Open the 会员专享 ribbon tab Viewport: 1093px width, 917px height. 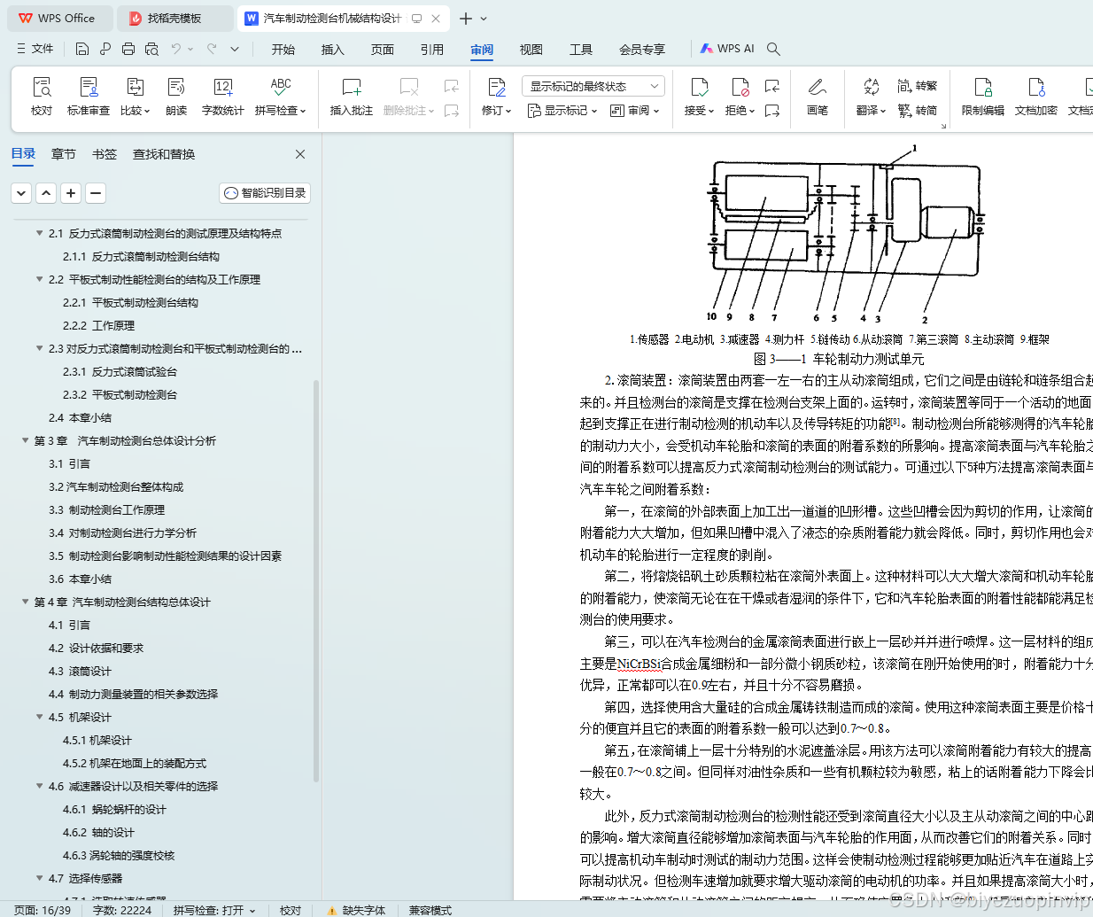(x=642, y=50)
